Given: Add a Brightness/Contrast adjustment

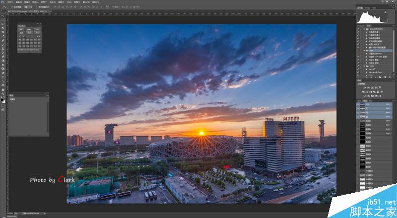Looking at the screenshot, I should (365, 88).
